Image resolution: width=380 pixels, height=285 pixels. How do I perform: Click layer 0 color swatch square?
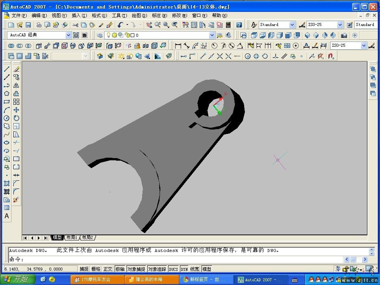(x=132, y=35)
